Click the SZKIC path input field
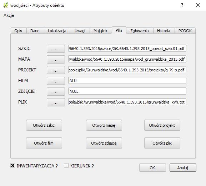This screenshot has width=206, height=186. [x=127, y=49]
